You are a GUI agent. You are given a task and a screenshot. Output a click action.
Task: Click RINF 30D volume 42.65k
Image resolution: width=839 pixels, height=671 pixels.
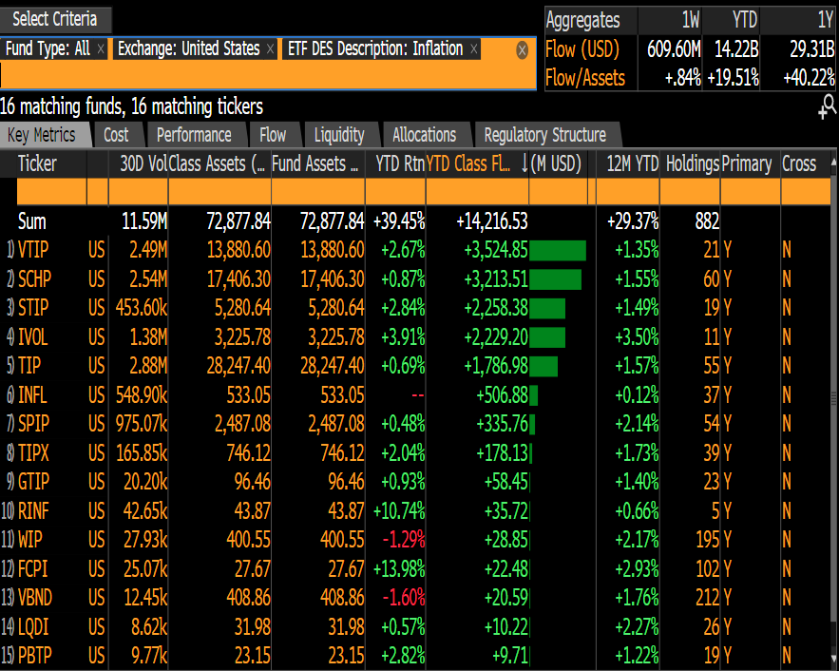click(x=145, y=511)
